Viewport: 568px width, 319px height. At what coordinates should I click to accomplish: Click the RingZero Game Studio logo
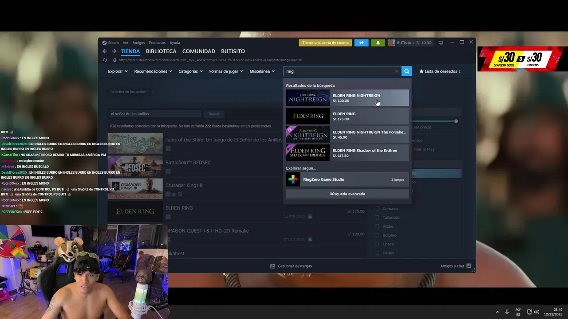(293, 179)
